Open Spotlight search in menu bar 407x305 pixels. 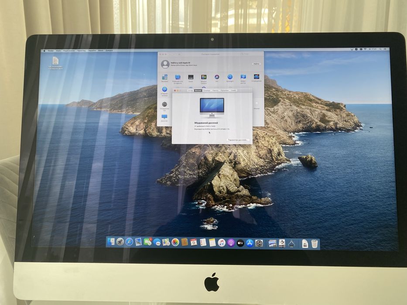coord(380,49)
